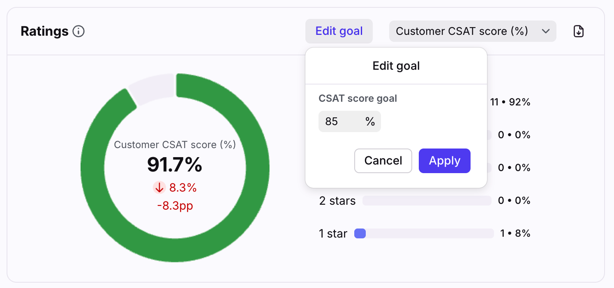This screenshot has width=614, height=288.
Task: Click the "1 • 8%" rating count
Action: pyautogui.click(x=515, y=233)
